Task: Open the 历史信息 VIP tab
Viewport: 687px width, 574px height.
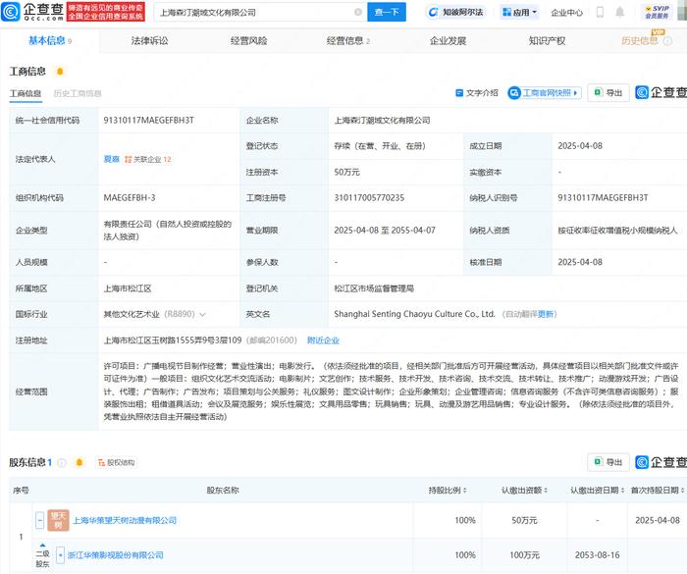Action: point(640,41)
